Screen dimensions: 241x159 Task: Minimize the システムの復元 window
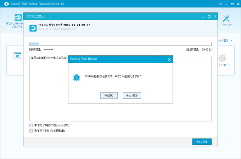pos(203,17)
